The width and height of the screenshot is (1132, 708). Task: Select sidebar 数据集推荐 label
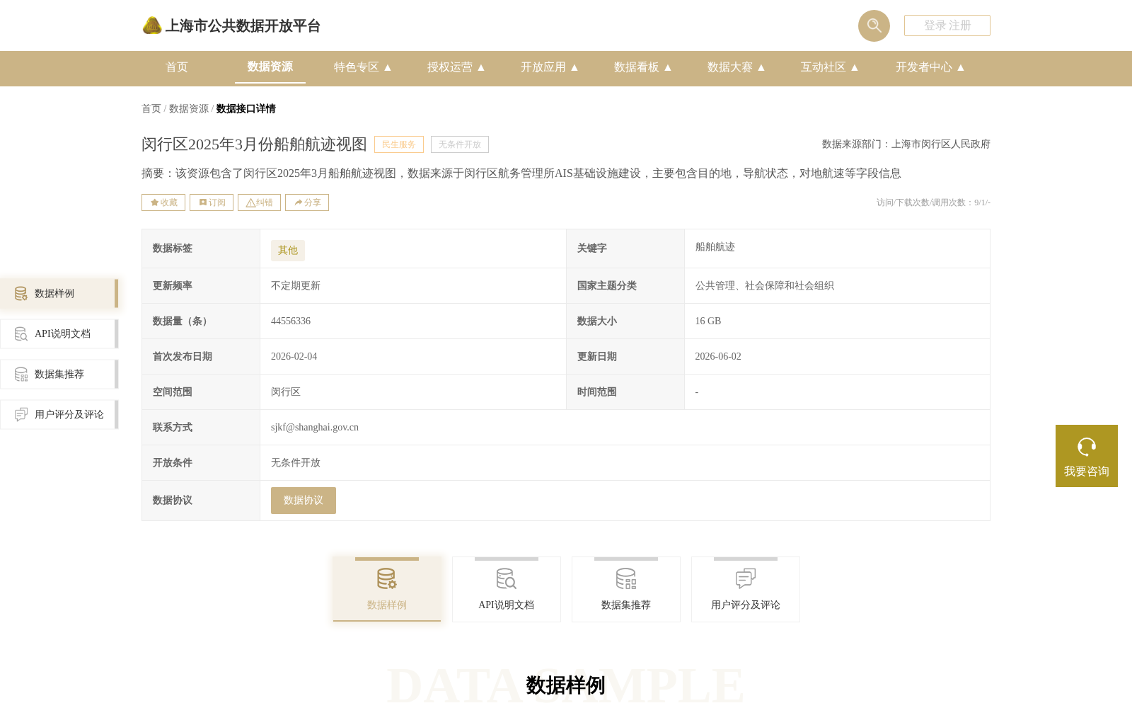59,375
